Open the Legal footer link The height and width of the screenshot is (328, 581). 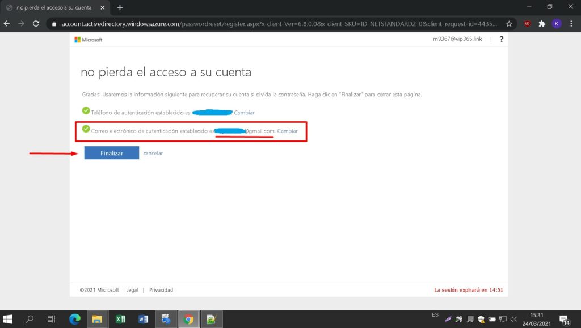[x=132, y=290]
